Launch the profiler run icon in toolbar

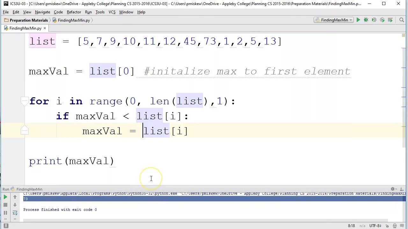pyautogui.click(x=382, y=20)
